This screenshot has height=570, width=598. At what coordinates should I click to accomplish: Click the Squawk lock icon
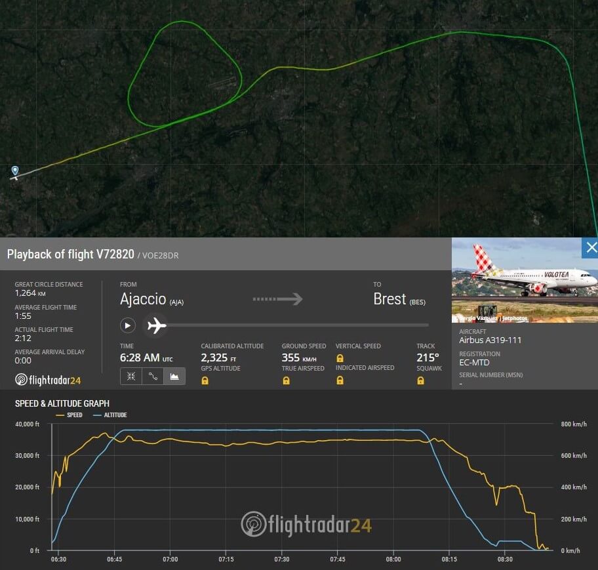(421, 380)
